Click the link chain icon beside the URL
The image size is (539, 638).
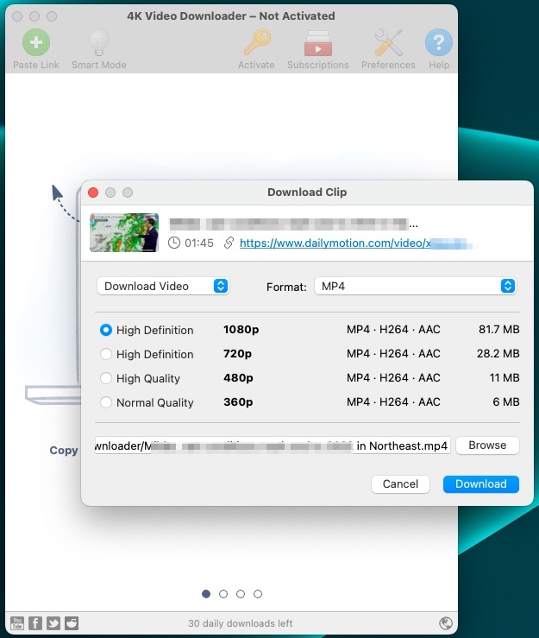229,243
